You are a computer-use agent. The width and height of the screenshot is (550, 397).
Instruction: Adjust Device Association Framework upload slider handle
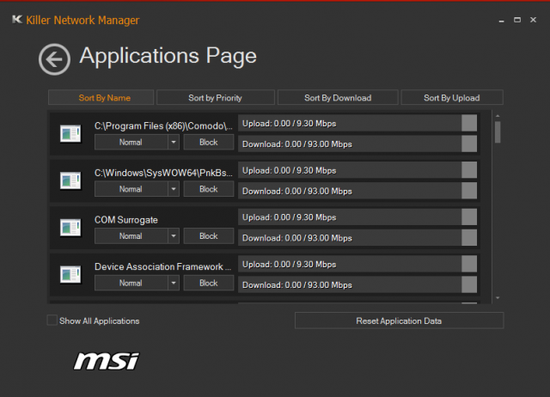469,264
